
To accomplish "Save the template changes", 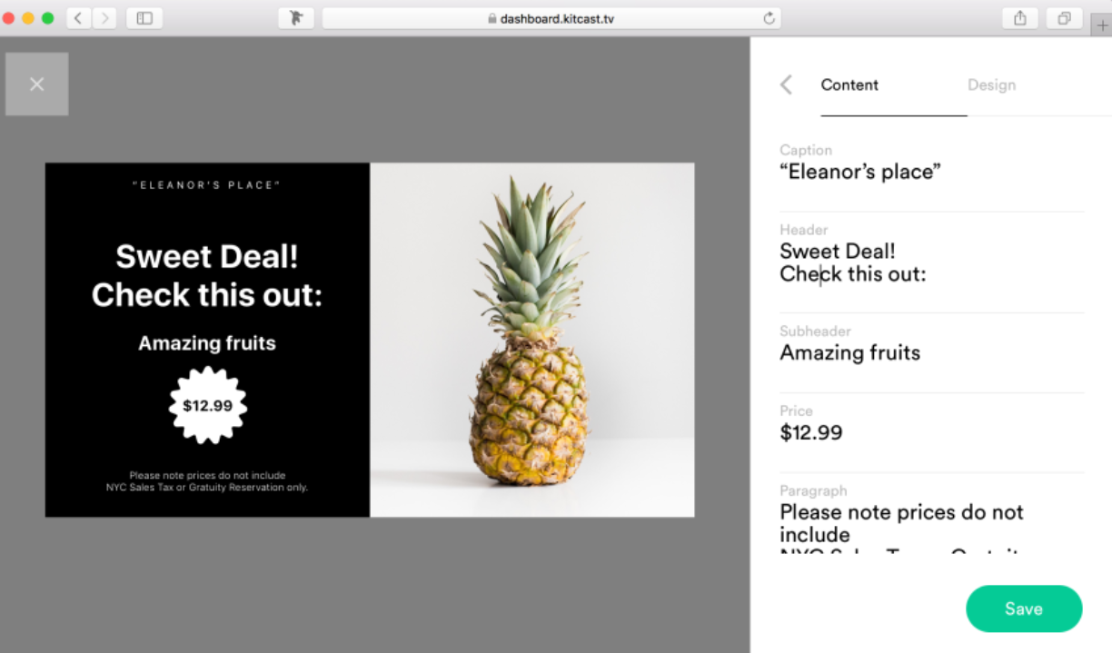I will tap(1024, 608).
